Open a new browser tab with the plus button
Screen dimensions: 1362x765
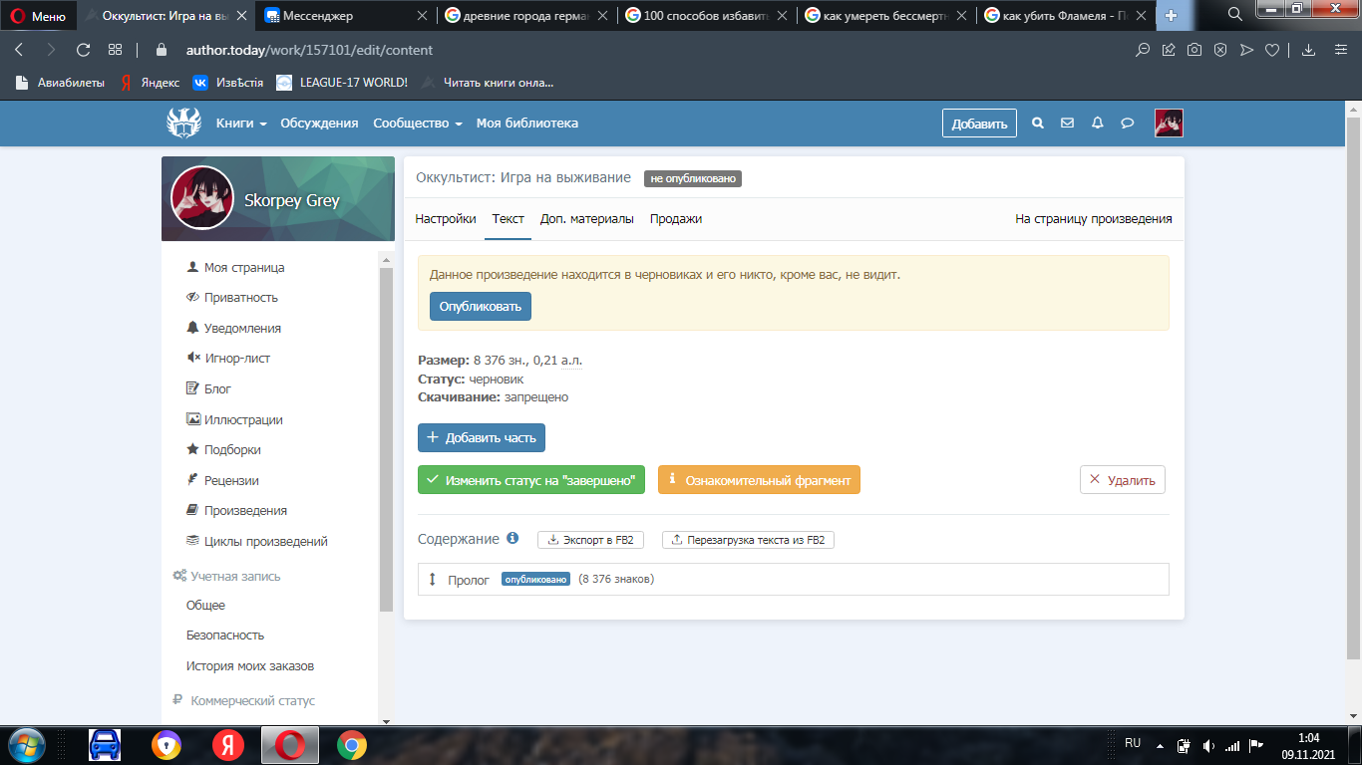click(1171, 16)
